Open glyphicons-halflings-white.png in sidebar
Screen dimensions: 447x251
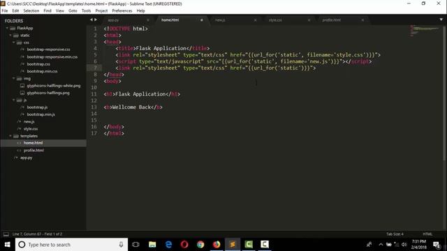pyautogui.click(x=54, y=86)
